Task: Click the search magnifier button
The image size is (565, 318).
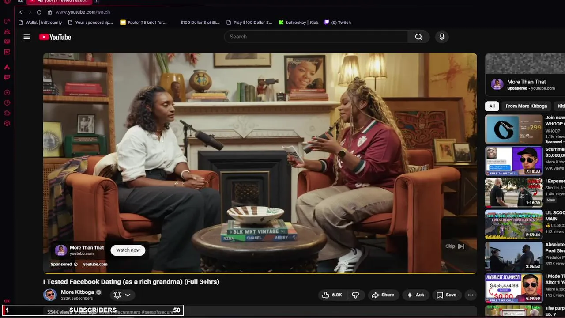Action: pyautogui.click(x=418, y=37)
